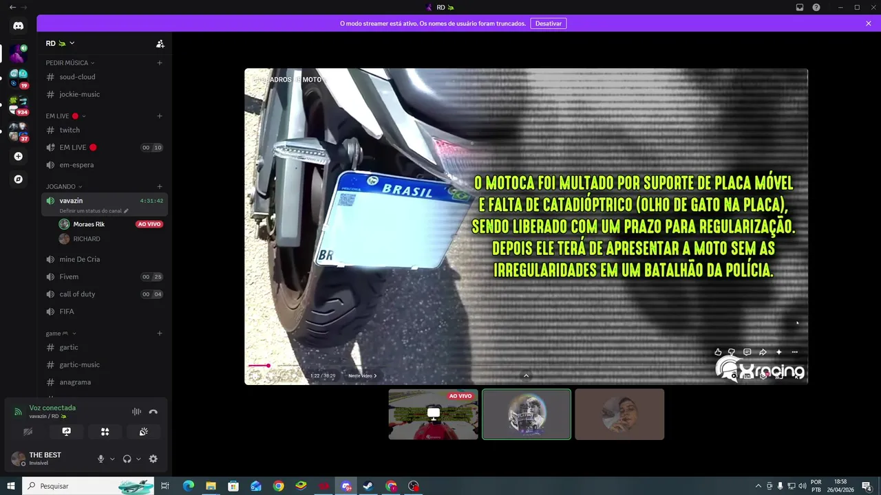
Task: Open Discord inbox icon in title bar
Action: pos(800,7)
